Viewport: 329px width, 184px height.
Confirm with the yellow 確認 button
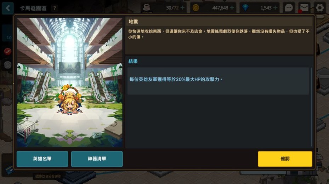tap(285, 159)
